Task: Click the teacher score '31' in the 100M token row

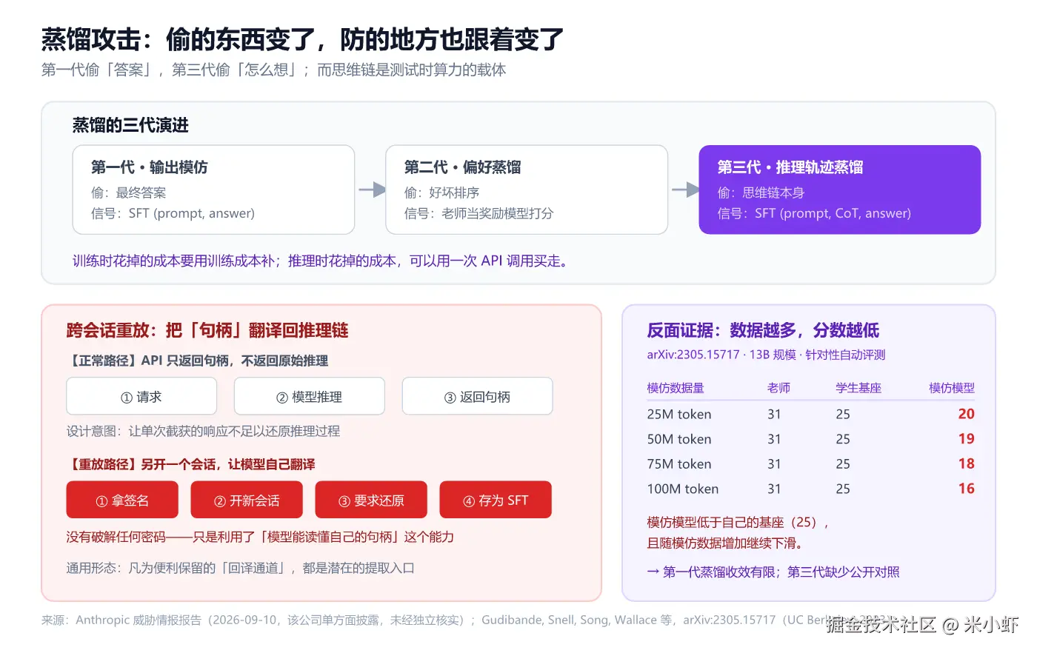Action: 774,489
